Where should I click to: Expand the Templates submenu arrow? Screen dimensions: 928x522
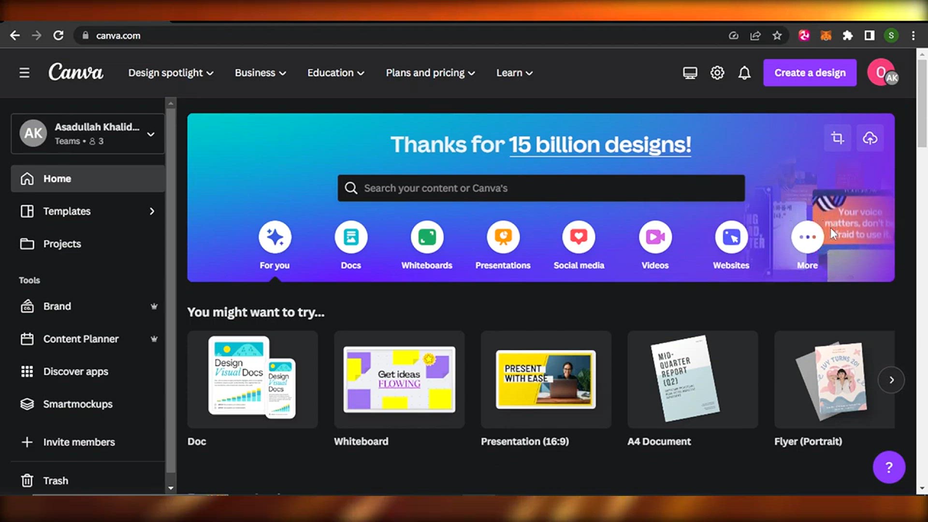coord(152,211)
